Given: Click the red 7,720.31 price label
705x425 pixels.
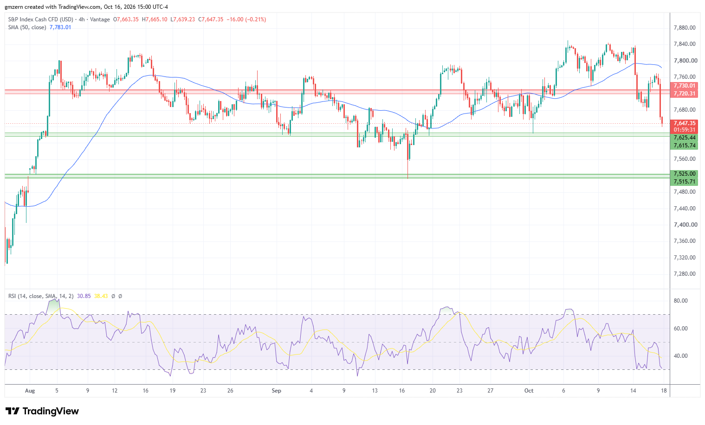Looking at the screenshot, I should 685,94.
